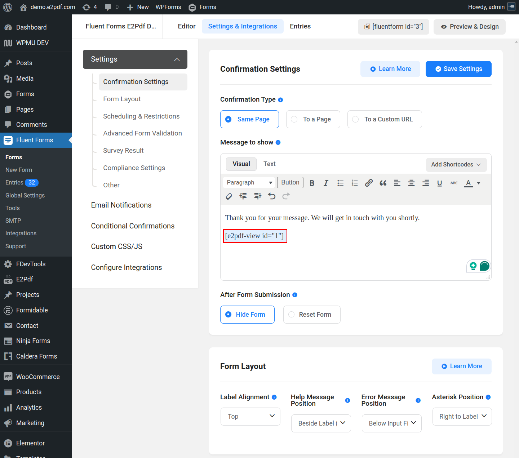Open the Add Shortcodes dropdown
This screenshot has height=458, width=519.
pos(456,165)
